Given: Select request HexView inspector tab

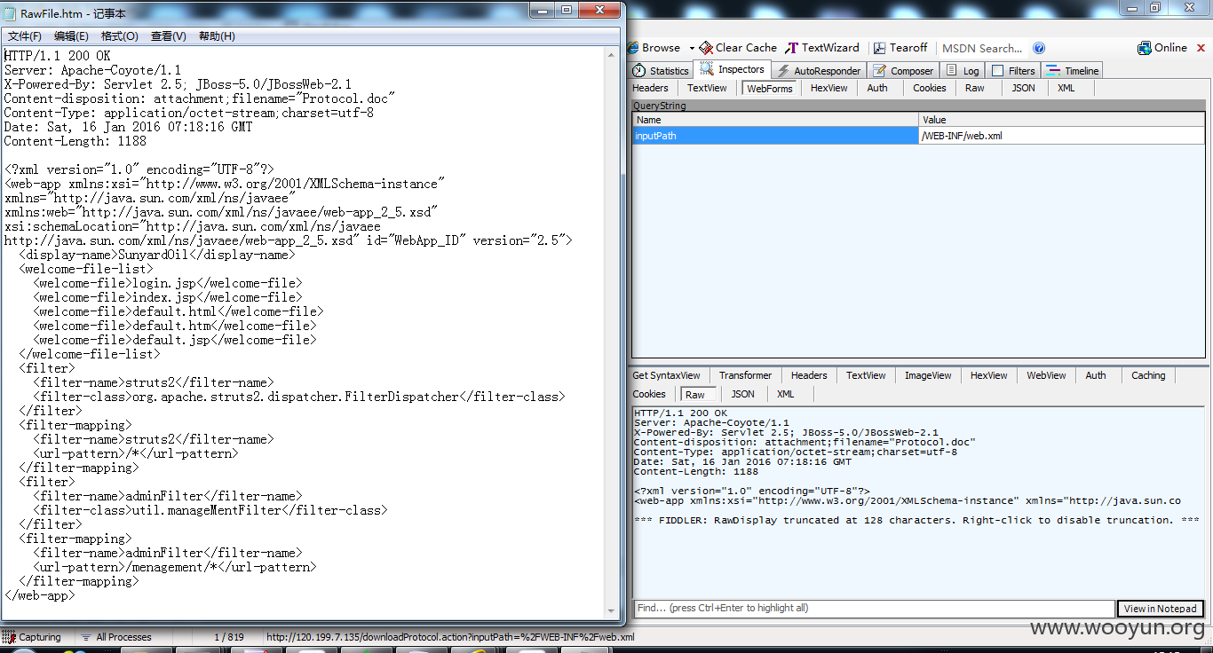Looking at the screenshot, I should pyautogui.click(x=828, y=88).
